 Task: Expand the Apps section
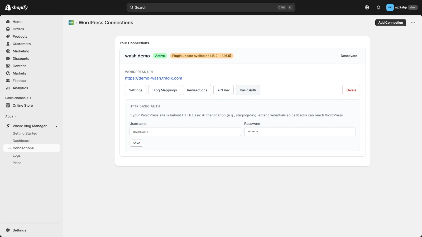point(11,116)
